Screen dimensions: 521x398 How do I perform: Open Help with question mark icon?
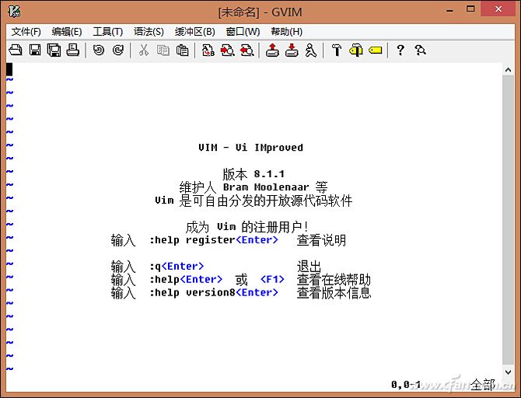400,51
